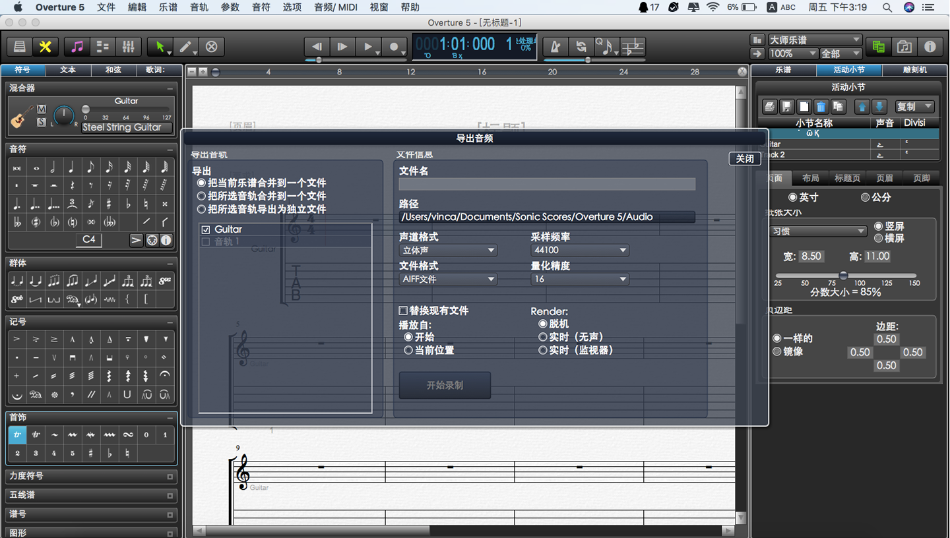Image resolution: width=950 pixels, height=538 pixels.
Task: Click the yellow tools wrench icon
Action: click(x=47, y=47)
